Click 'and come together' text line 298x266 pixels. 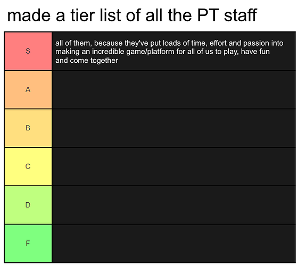click(x=87, y=61)
